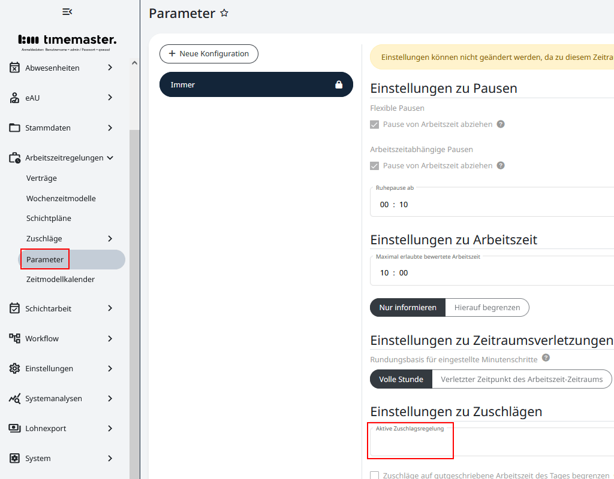The image size is (614, 479).
Task: Click the favorite star next to Parameter
Action: click(x=224, y=13)
